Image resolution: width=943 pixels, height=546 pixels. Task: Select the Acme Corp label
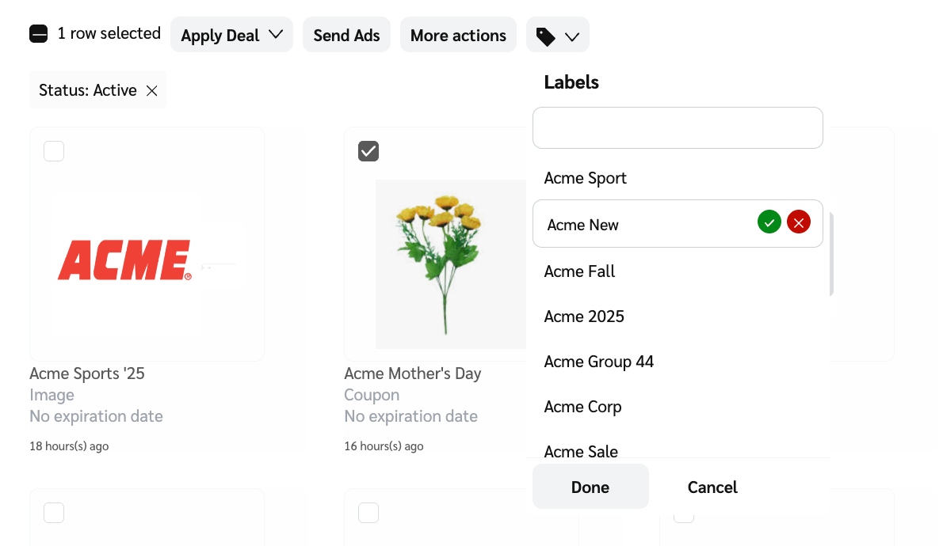click(x=582, y=407)
